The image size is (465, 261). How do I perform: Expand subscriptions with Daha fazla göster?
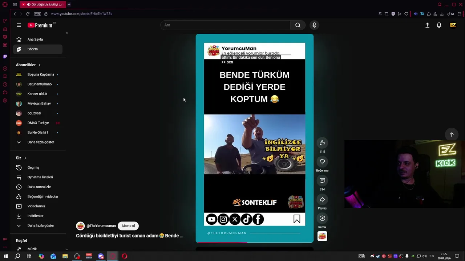(38, 142)
